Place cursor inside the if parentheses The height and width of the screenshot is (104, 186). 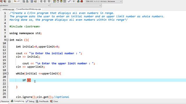click(29, 80)
